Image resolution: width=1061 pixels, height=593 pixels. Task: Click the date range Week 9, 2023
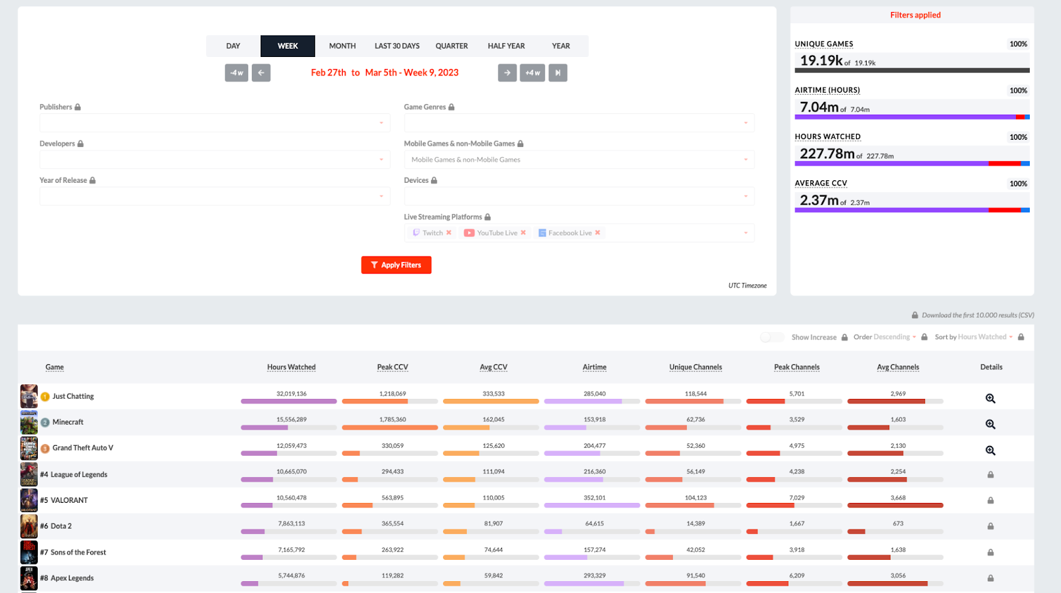click(385, 73)
